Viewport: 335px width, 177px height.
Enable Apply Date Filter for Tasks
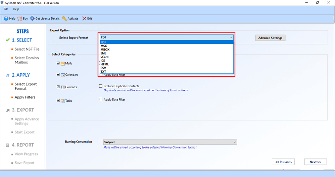[x=101, y=99]
